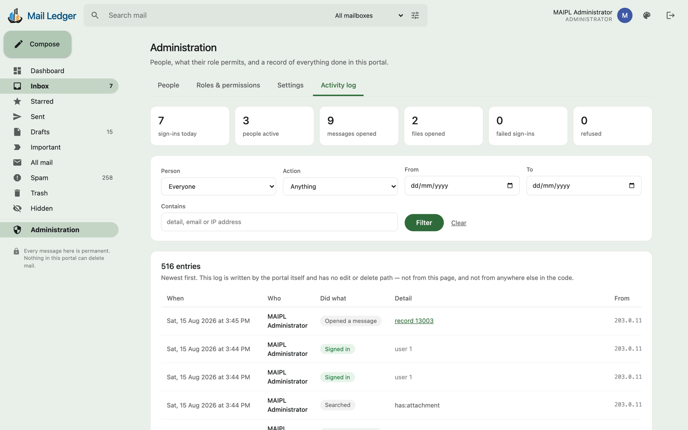This screenshot has height=430, width=688.
Task: Click the Searched action badge
Action: [338, 405]
